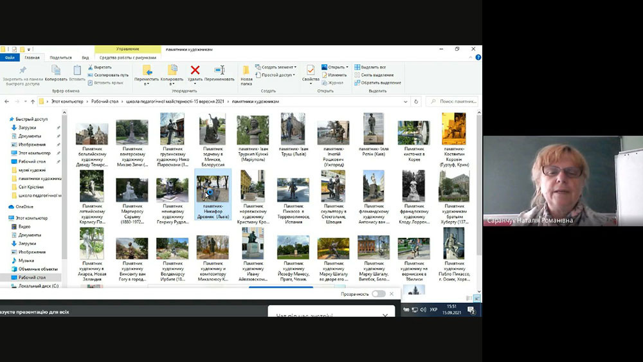Click Вставить ярлык in the ribbon

(x=105, y=83)
